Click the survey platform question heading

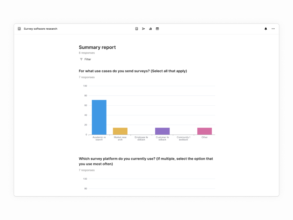(x=146, y=161)
